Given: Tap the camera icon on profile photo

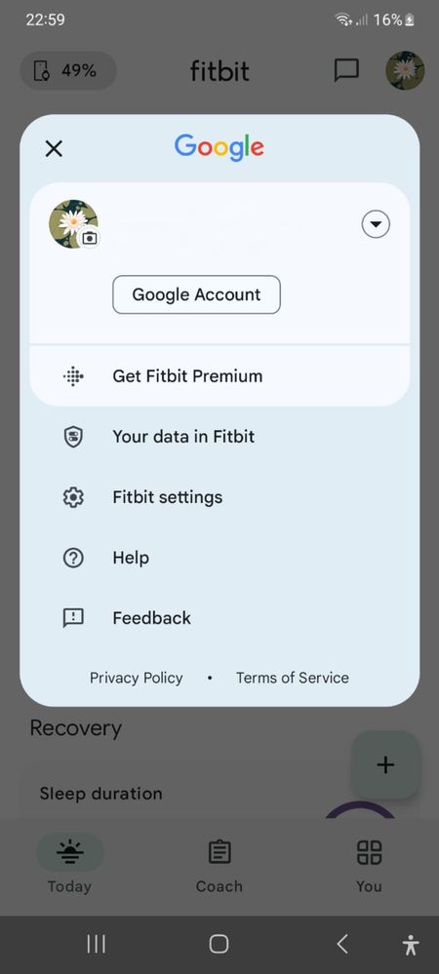Looking at the screenshot, I should point(90,238).
